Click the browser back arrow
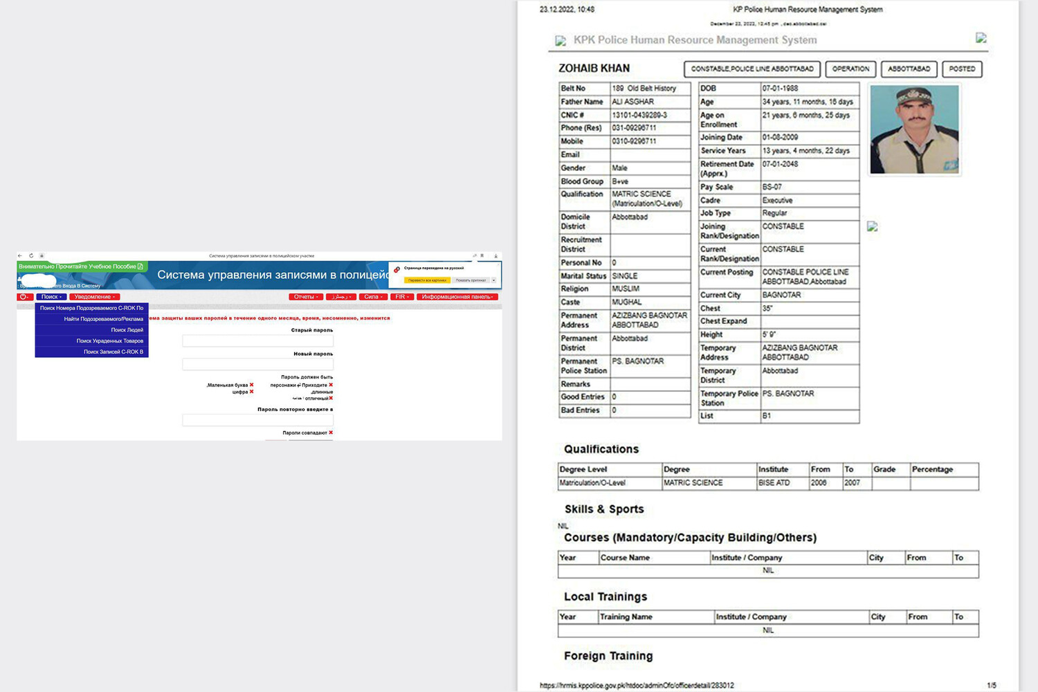This screenshot has height=692, width=1038. tap(20, 256)
